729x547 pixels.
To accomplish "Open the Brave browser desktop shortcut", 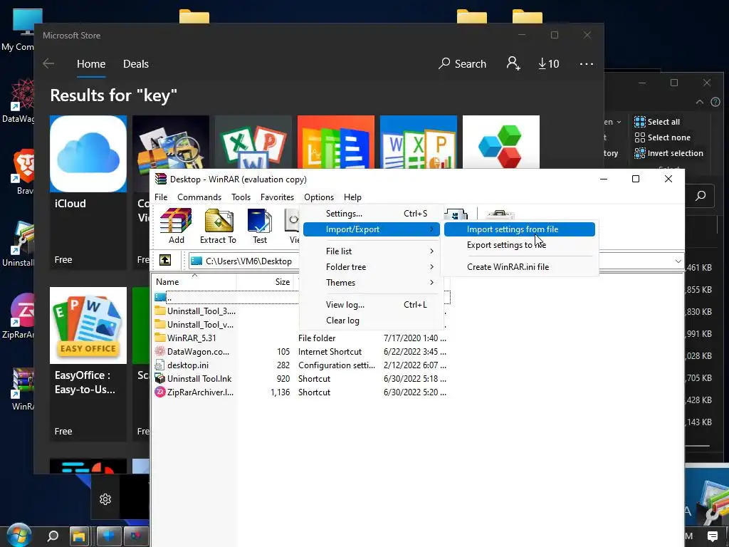I will point(23,172).
